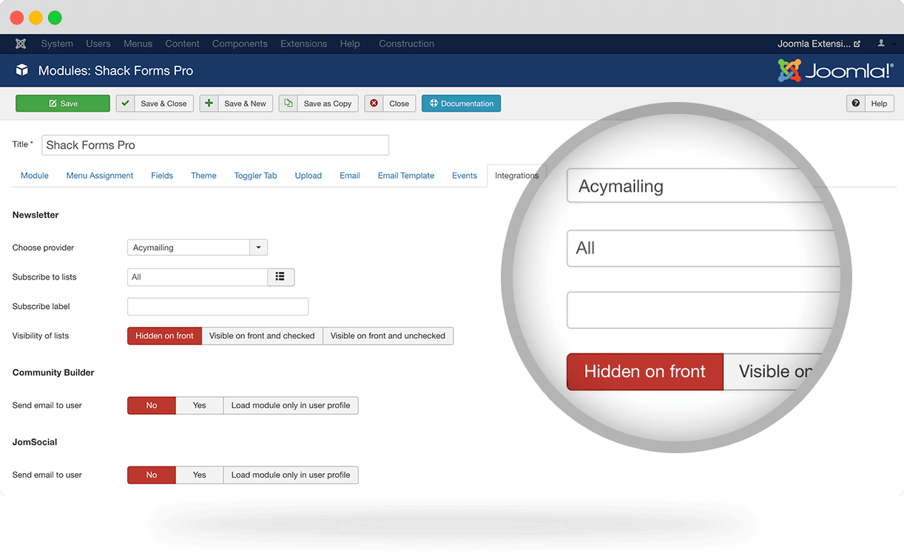Click the Newsletter section heading
Screen dimensions: 904x553
pyautogui.click(x=36, y=215)
